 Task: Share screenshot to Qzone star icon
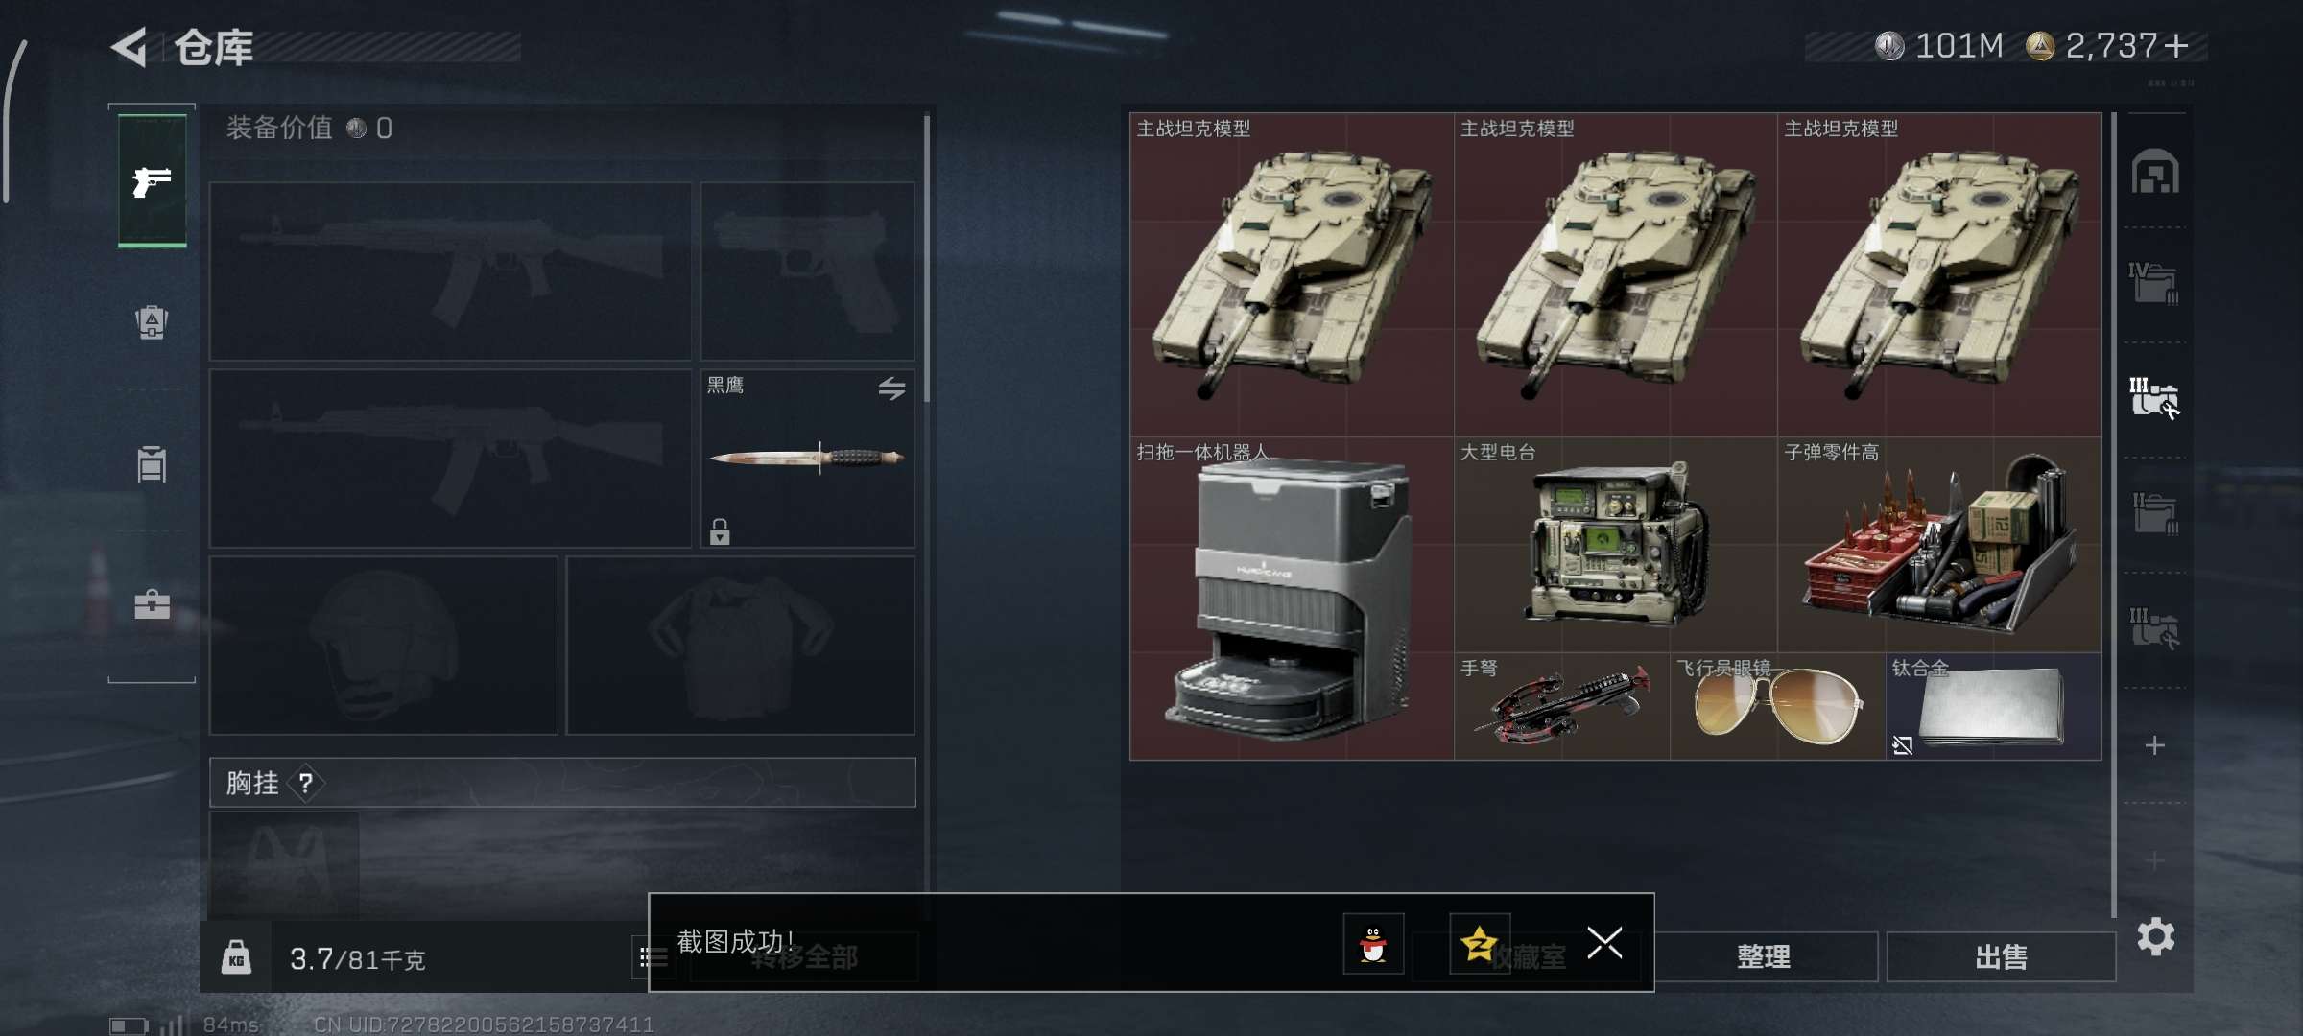click(1479, 944)
